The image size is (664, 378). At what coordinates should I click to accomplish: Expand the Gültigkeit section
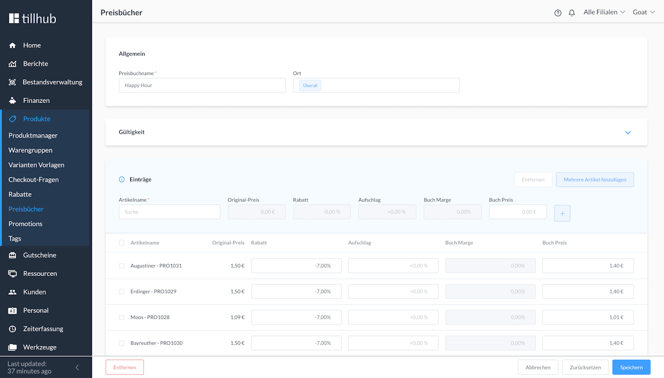[628, 133]
